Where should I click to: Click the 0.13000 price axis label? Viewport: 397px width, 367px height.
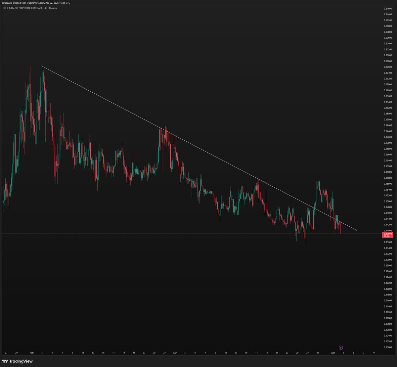[x=388, y=259]
